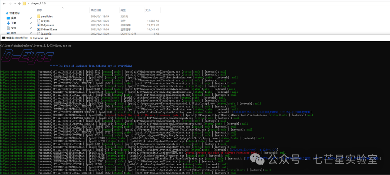
Task: Open 图片 in the sidebar
Action: (14, 33)
